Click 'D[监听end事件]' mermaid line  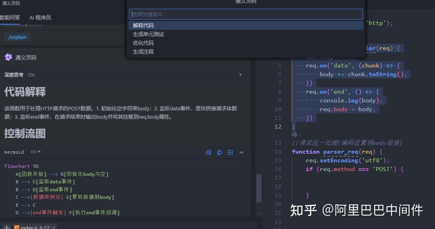click(x=52, y=189)
